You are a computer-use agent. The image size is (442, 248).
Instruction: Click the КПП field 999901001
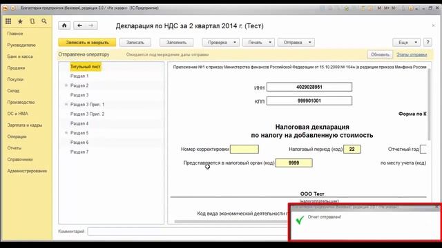(x=309, y=101)
